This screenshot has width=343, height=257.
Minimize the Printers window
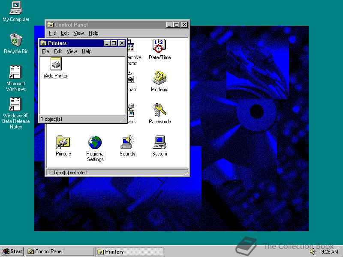click(x=107, y=43)
